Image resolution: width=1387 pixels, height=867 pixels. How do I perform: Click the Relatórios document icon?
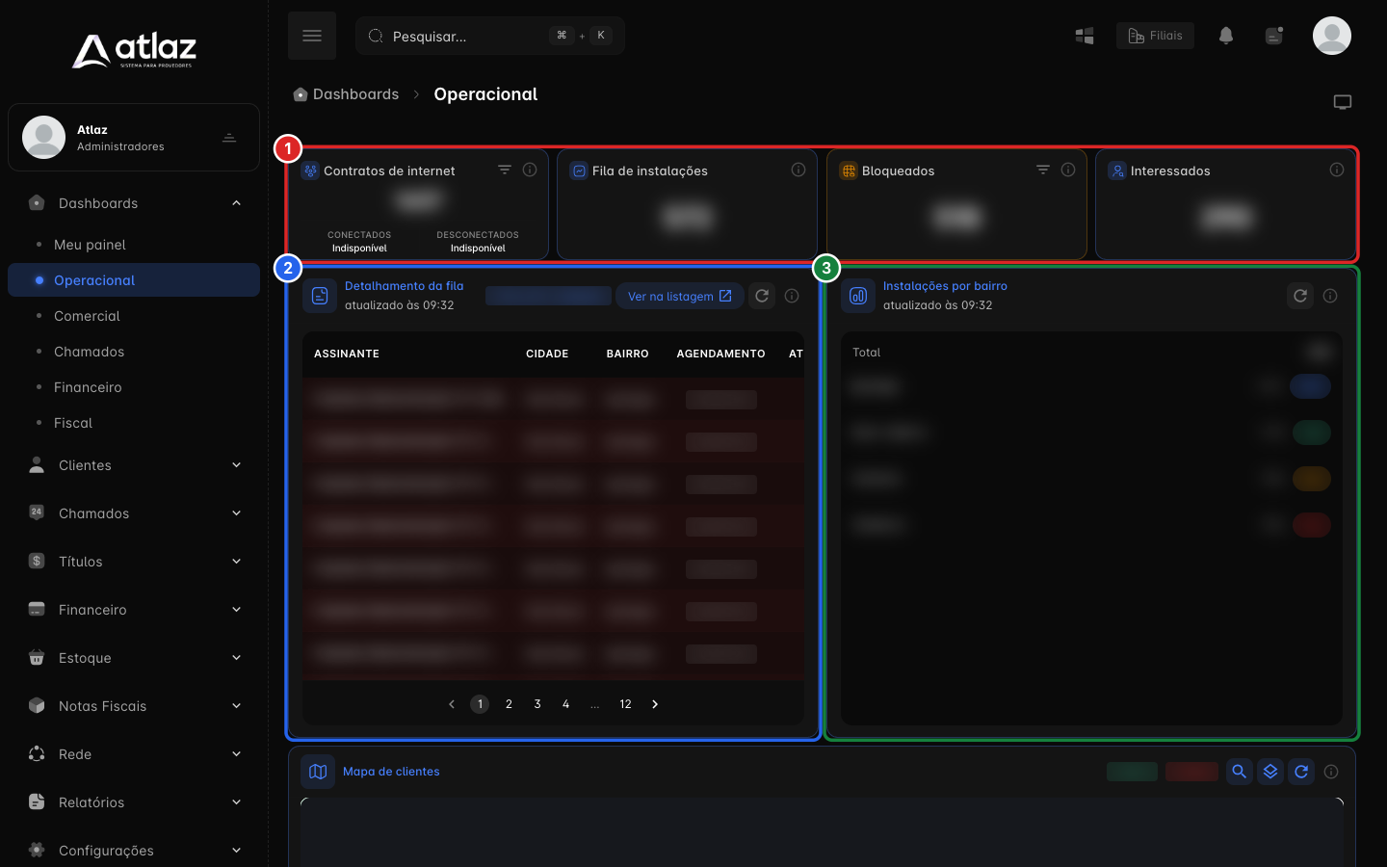[37, 801]
